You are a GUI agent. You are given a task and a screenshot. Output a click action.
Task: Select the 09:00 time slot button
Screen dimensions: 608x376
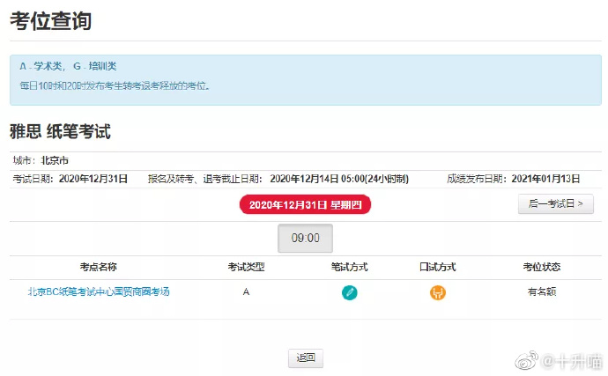click(305, 238)
